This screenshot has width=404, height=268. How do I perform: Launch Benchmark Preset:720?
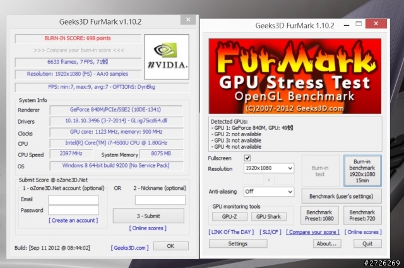coord(362,215)
